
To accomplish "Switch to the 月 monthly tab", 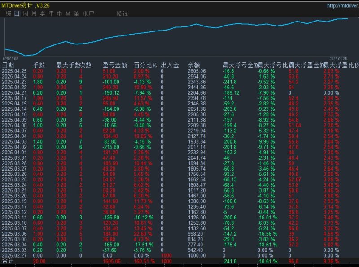I will [34, 14].
